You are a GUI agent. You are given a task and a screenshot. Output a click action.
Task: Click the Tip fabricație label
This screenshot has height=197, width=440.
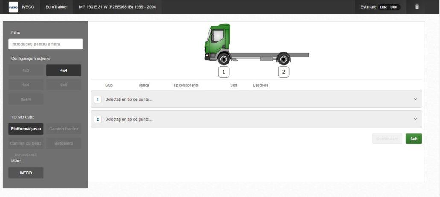pyautogui.click(x=23, y=117)
